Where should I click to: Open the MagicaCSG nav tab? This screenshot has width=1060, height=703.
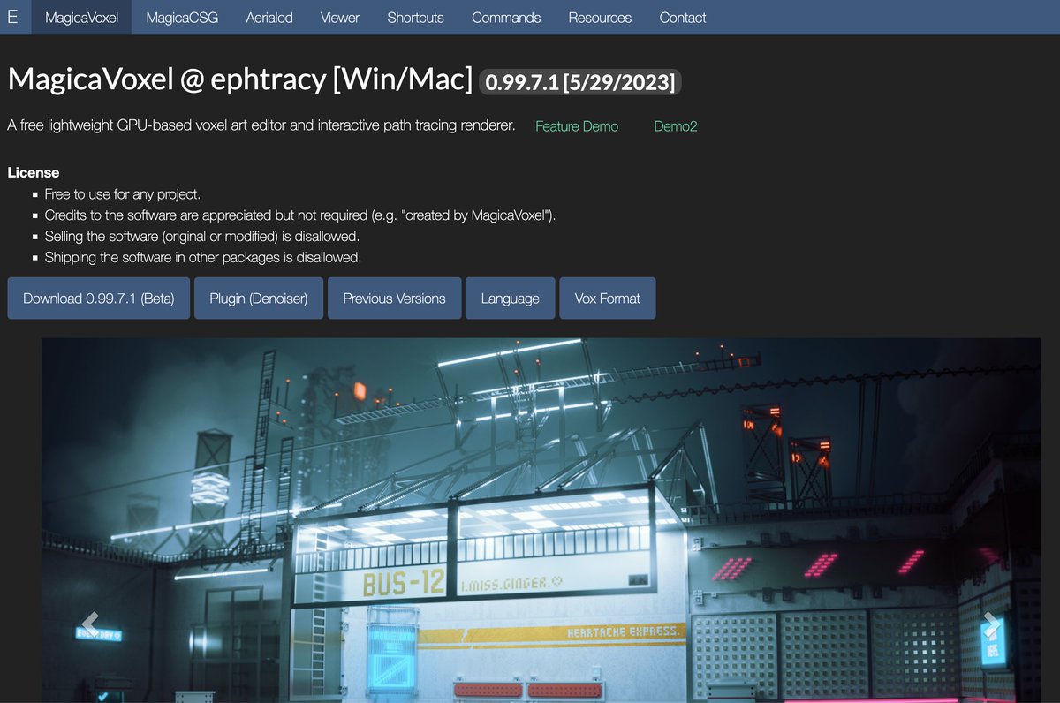pyautogui.click(x=182, y=17)
